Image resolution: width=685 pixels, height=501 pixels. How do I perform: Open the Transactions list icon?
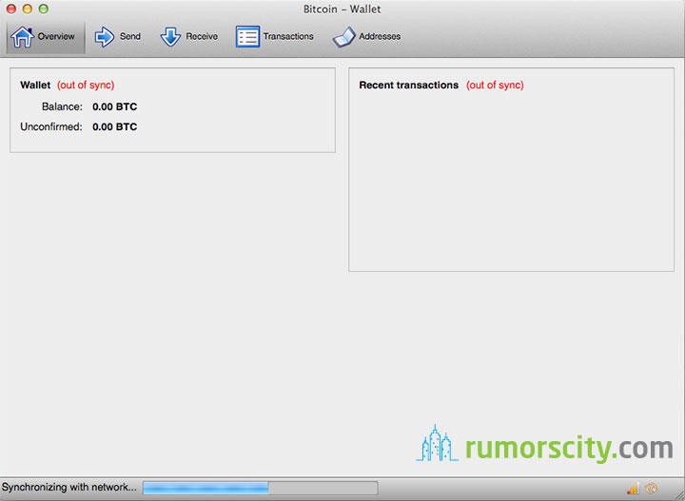coord(247,37)
